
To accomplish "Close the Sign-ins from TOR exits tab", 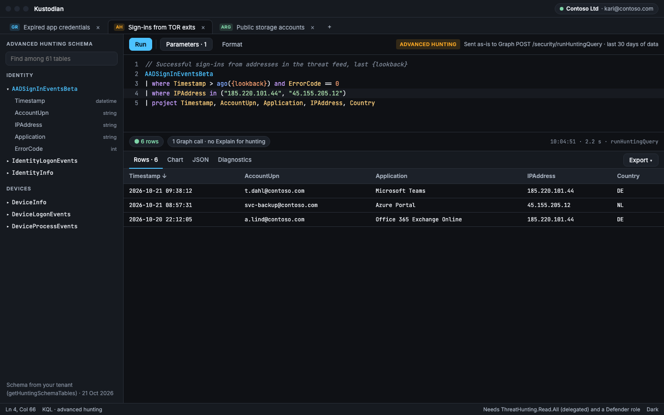I will tap(203, 28).
